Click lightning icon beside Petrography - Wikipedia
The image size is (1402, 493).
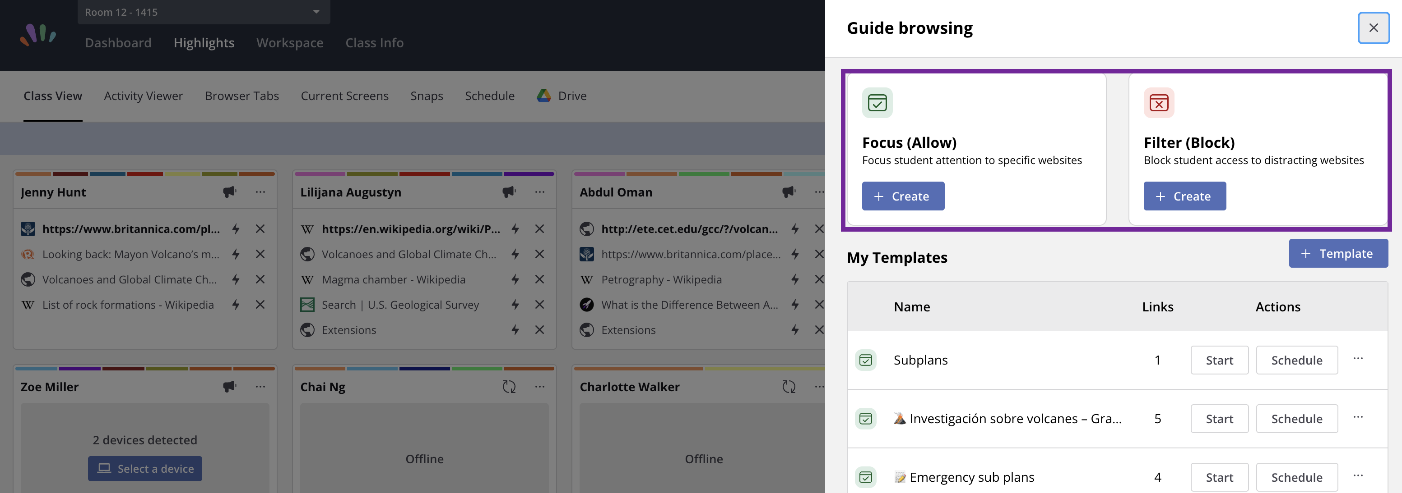coord(794,279)
